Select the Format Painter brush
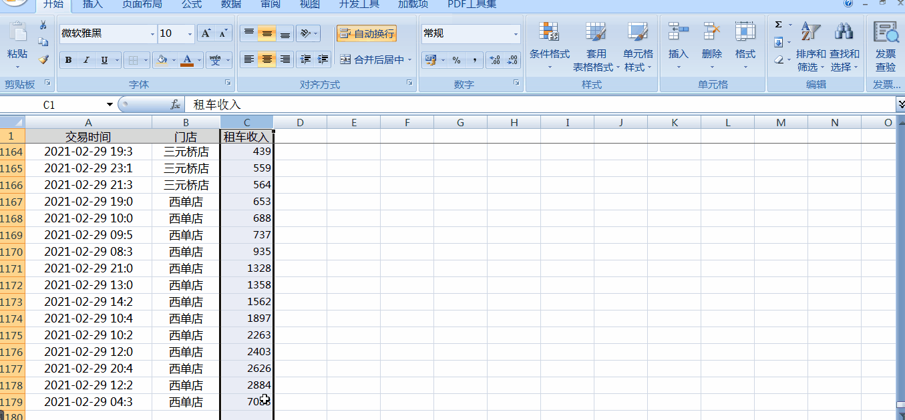Viewport: 905px width, 420px height. 43,59
